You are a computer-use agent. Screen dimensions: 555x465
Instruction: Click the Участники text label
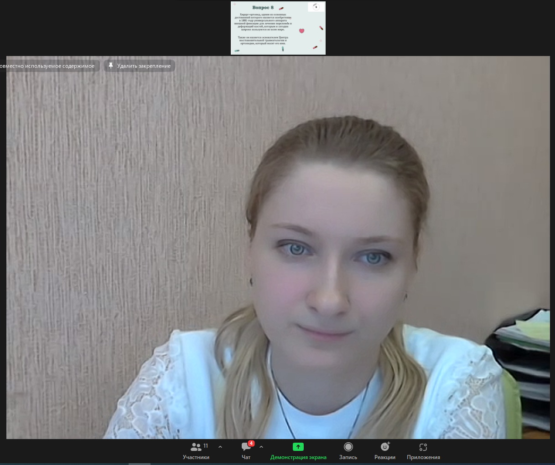click(x=196, y=457)
